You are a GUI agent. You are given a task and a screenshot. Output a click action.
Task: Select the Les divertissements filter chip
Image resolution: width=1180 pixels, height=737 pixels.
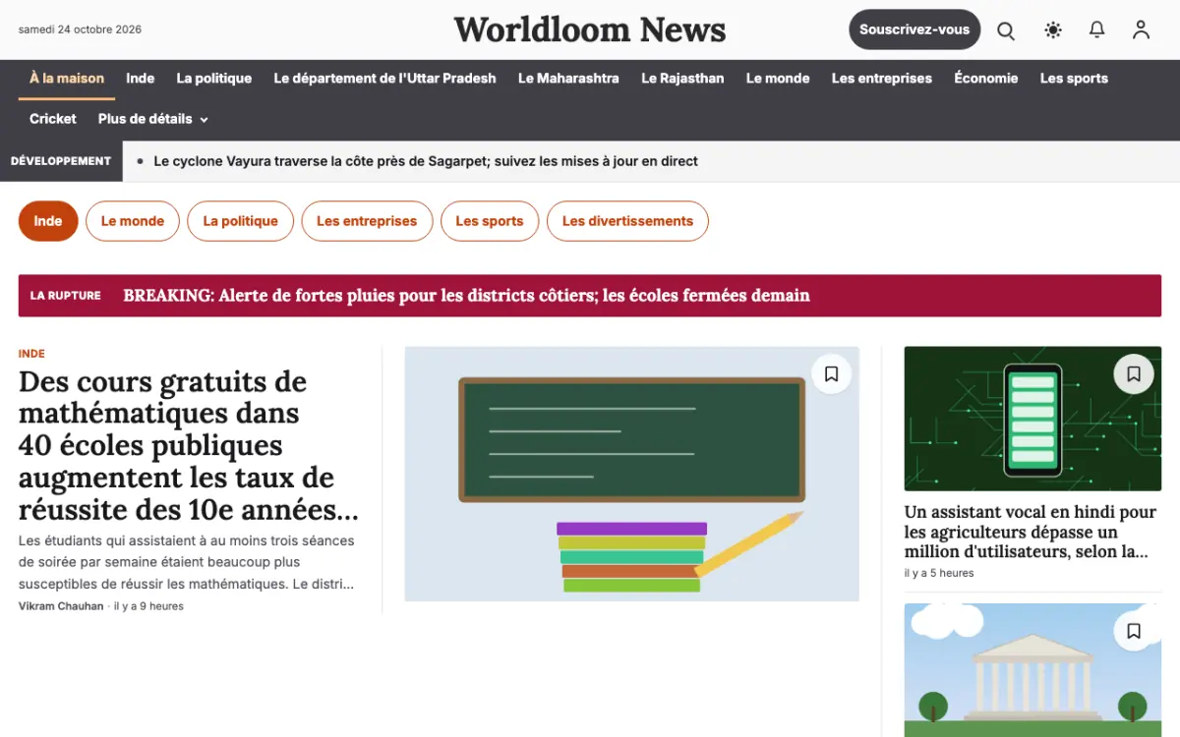point(627,221)
